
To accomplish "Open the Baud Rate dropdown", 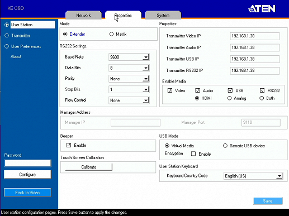I will click(146, 57).
